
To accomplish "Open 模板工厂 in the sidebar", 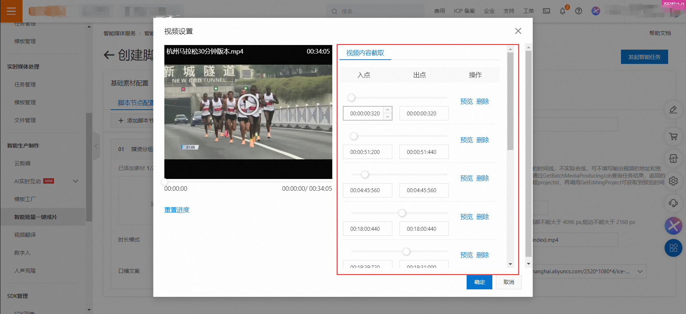I will click(x=25, y=199).
